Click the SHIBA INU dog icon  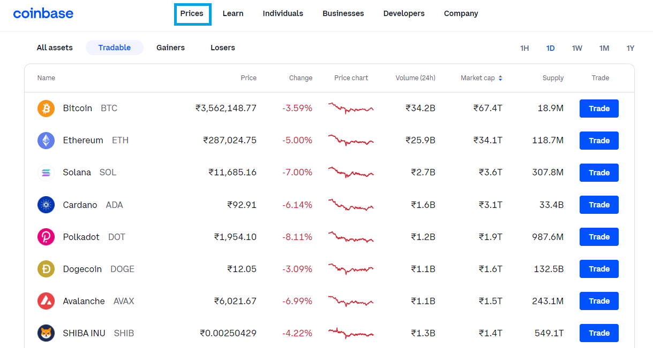coord(46,333)
